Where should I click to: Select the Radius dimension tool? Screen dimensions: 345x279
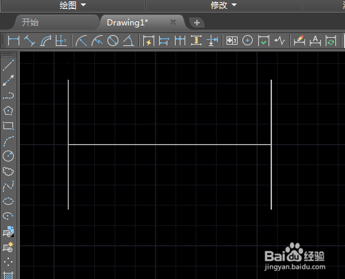click(81, 41)
